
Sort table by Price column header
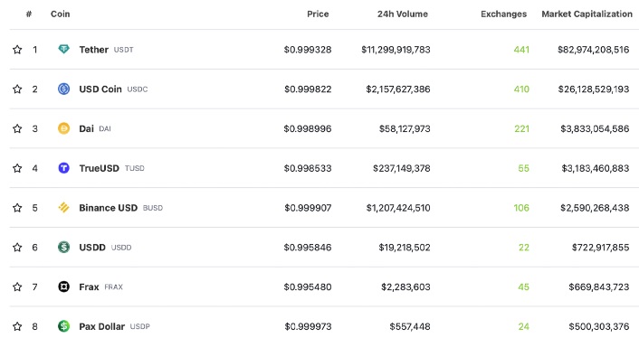318,14
